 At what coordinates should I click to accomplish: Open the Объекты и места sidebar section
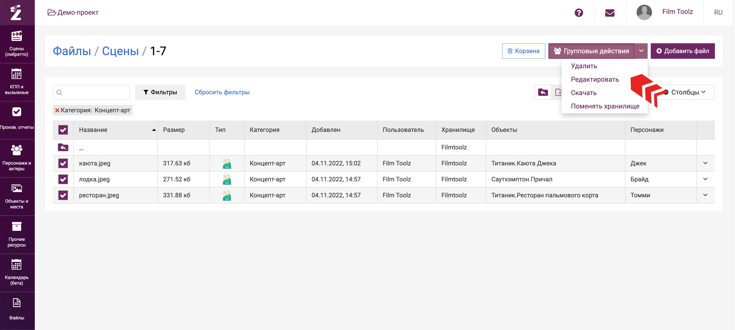[x=17, y=197]
